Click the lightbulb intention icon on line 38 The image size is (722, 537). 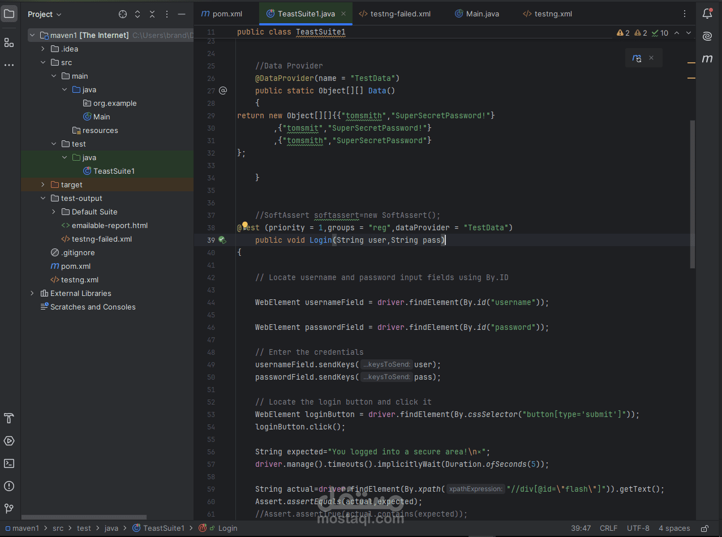tap(245, 226)
